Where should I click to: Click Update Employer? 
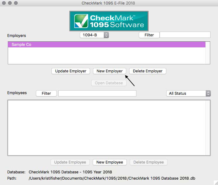click(71, 71)
